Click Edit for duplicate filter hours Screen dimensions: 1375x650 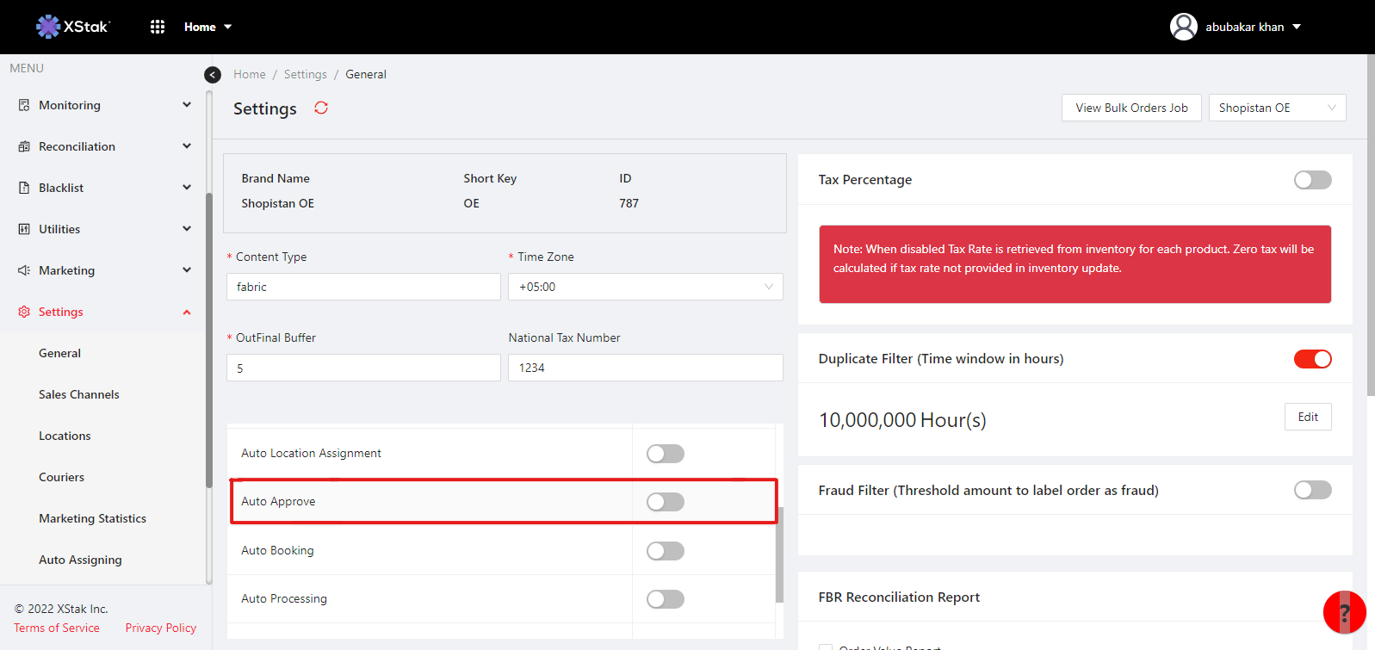click(x=1308, y=417)
